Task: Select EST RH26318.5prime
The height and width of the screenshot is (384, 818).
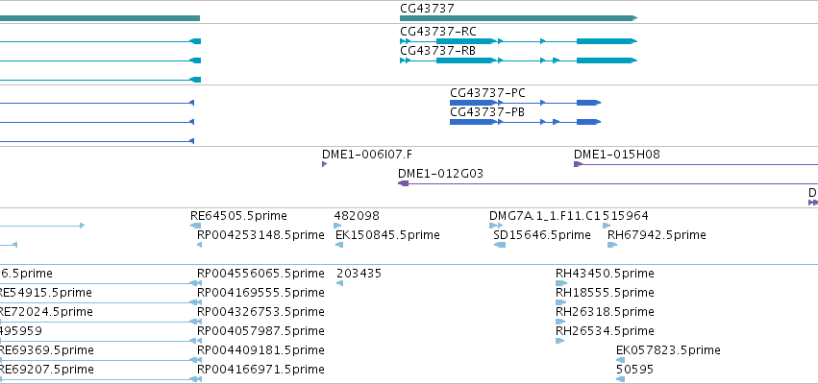Action: point(605,312)
